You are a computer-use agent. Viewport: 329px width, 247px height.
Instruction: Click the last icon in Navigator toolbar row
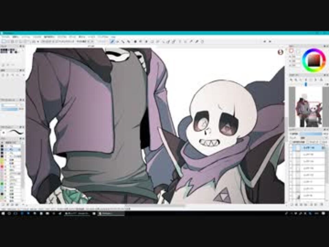(321, 80)
